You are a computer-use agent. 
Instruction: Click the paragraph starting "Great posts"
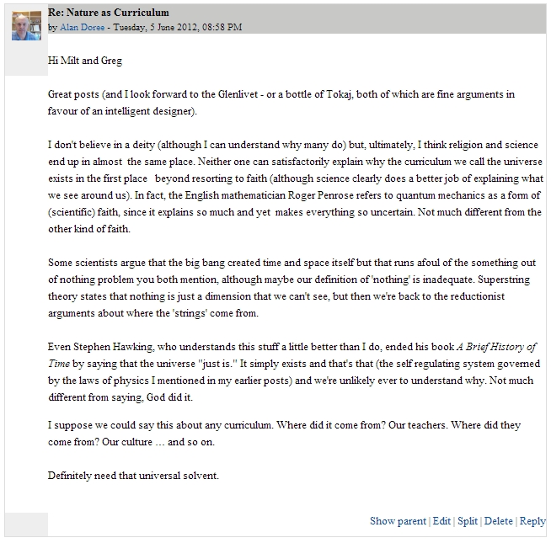click(x=76, y=94)
